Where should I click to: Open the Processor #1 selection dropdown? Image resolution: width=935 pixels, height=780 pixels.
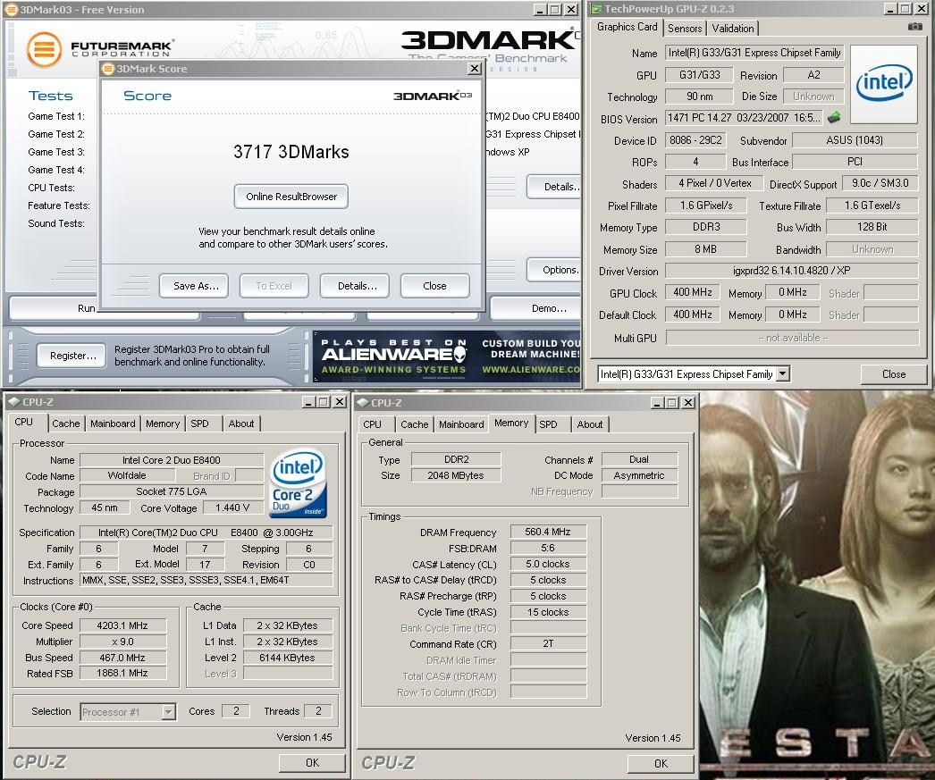(x=169, y=711)
